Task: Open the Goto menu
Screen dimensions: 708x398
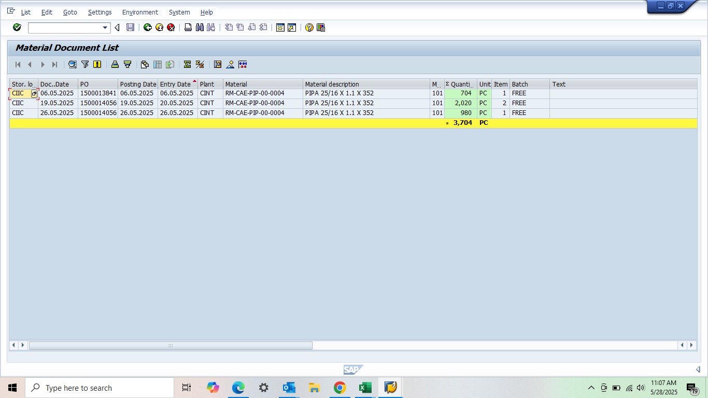Action: pos(70,12)
